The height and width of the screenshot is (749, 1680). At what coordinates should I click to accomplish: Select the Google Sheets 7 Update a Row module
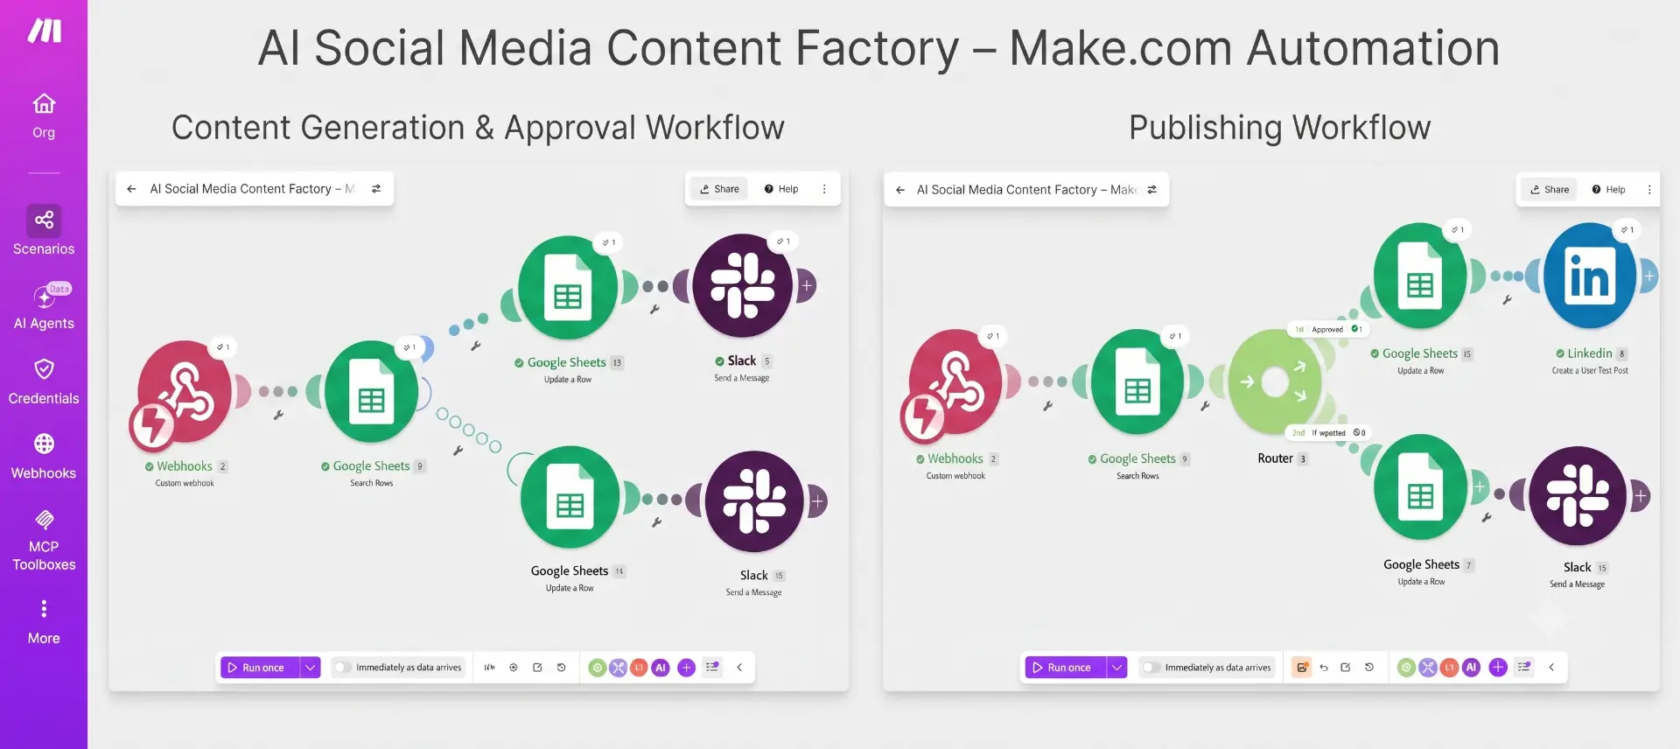coord(1421,487)
